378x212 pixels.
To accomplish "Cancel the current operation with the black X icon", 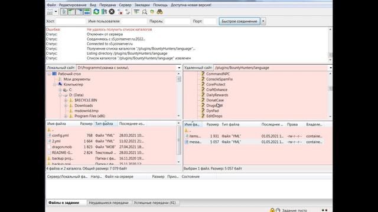I will pos(112,12).
